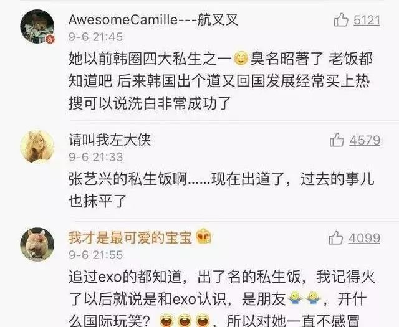Image resolution: width=399 pixels, height=327 pixels.
Task: Open username 请叫我左大侠
Action: click(x=110, y=140)
